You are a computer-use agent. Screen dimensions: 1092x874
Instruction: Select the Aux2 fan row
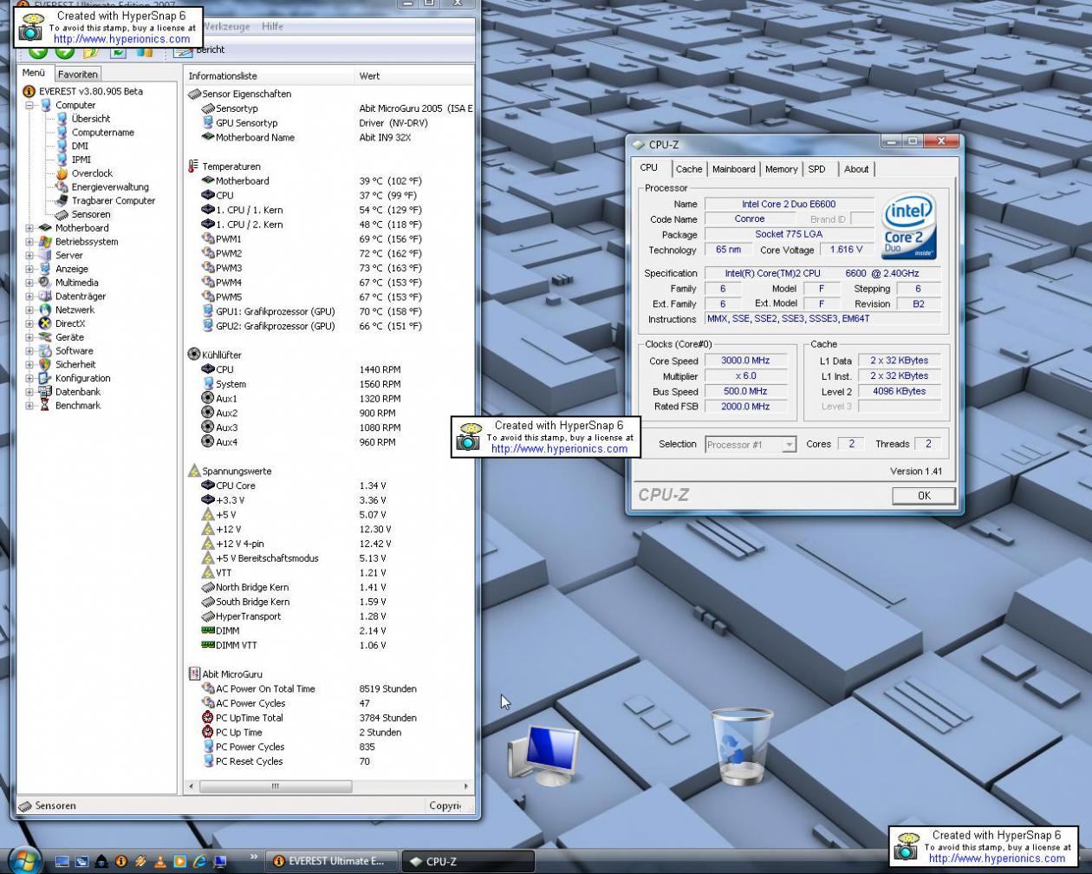click(329, 413)
